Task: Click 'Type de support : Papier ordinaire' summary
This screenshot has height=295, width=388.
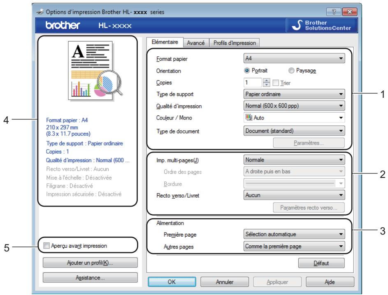Action: [x=84, y=143]
